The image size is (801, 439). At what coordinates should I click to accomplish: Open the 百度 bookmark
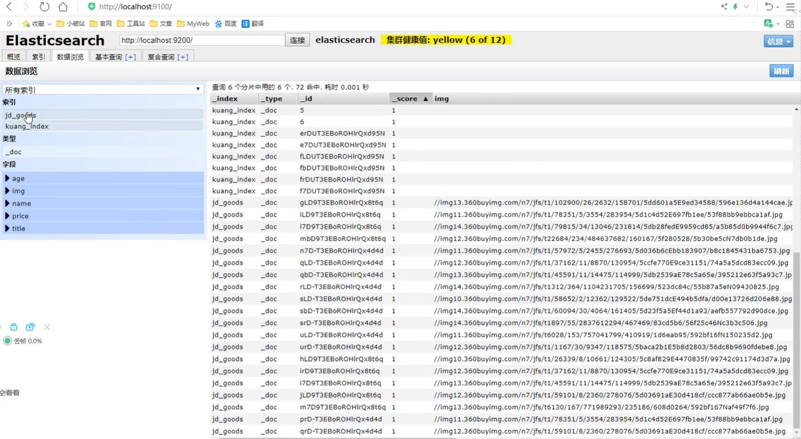[x=225, y=24]
